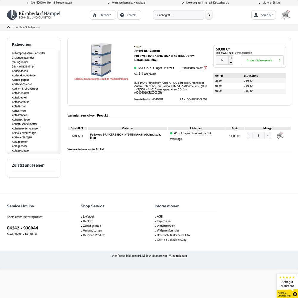Viewport: 298px width, 298px height.
Task: Open Versandkosten link in Shop Service list
Action: [92, 230]
